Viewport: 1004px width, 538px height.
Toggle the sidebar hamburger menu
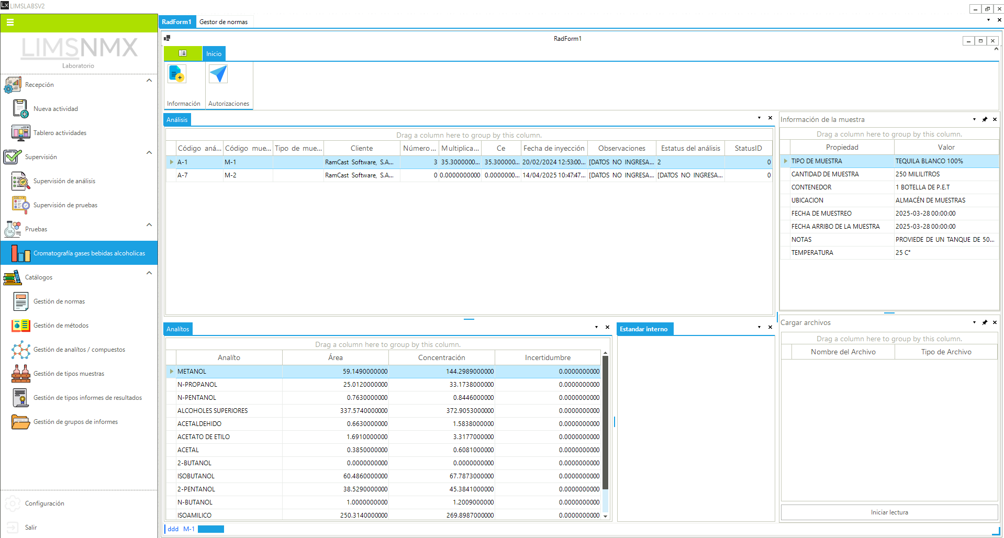[10, 23]
